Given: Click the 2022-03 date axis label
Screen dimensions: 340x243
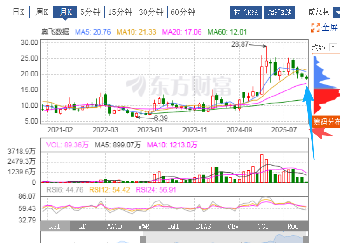Looking at the screenshot, I should [x=105, y=130].
